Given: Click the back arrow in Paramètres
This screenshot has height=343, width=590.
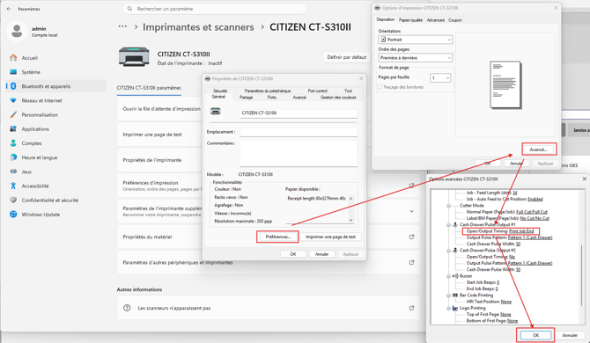Looking at the screenshot, I should pyautogui.click(x=9, y=9).
